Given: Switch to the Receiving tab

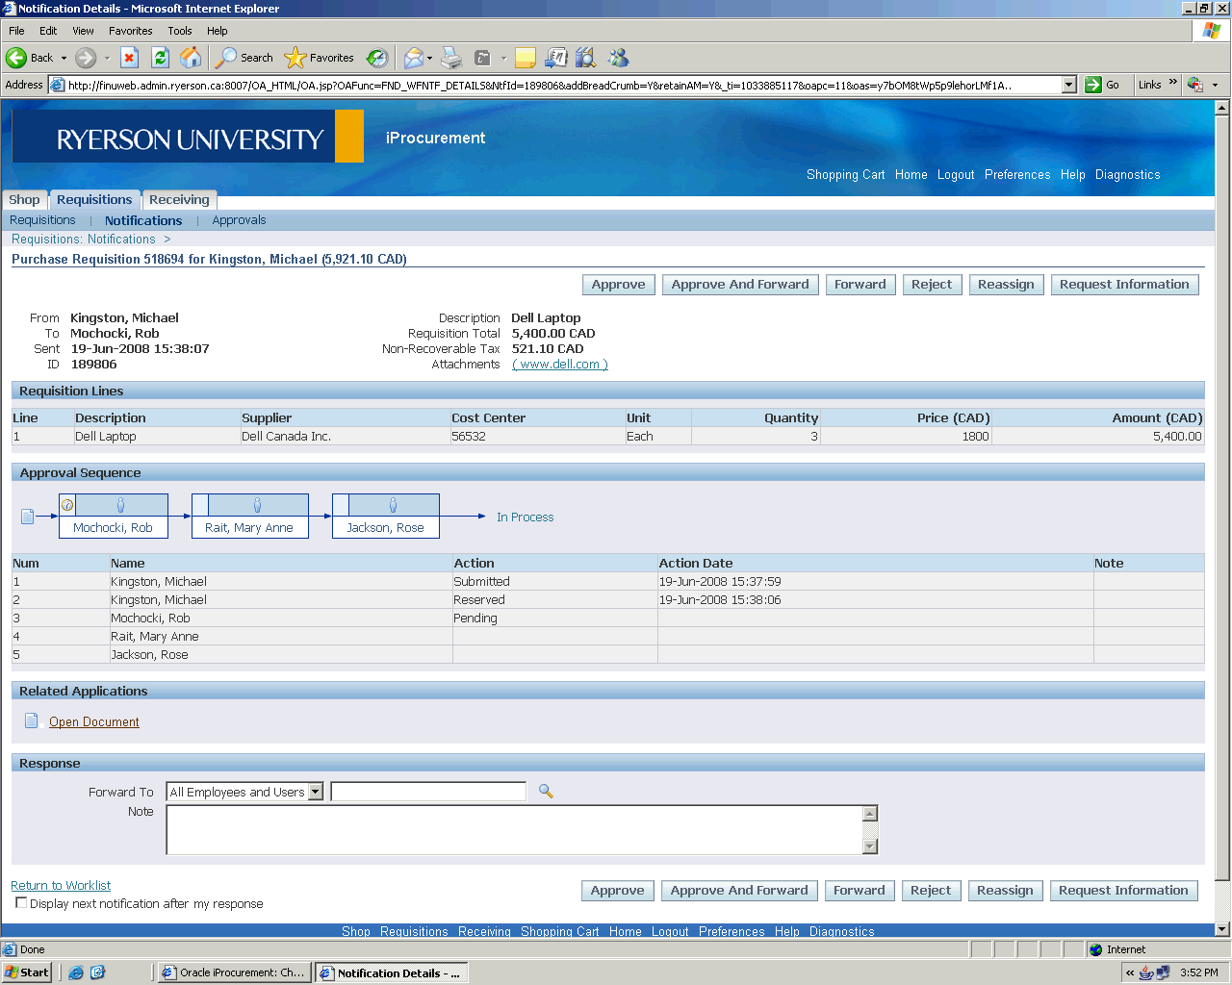Looking at the screenshot, I should [x=179, y=200].
